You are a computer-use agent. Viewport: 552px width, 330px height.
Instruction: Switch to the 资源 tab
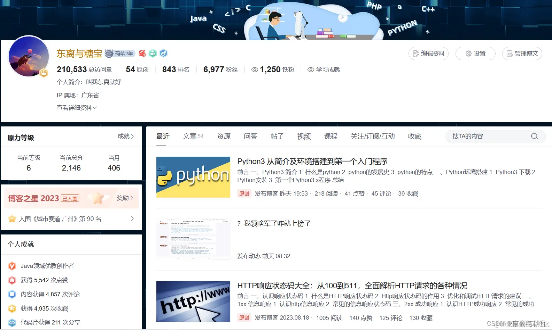[224, 136]
